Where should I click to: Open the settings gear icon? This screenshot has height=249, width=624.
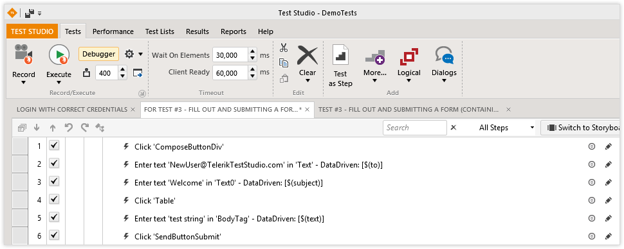[129, 54]
